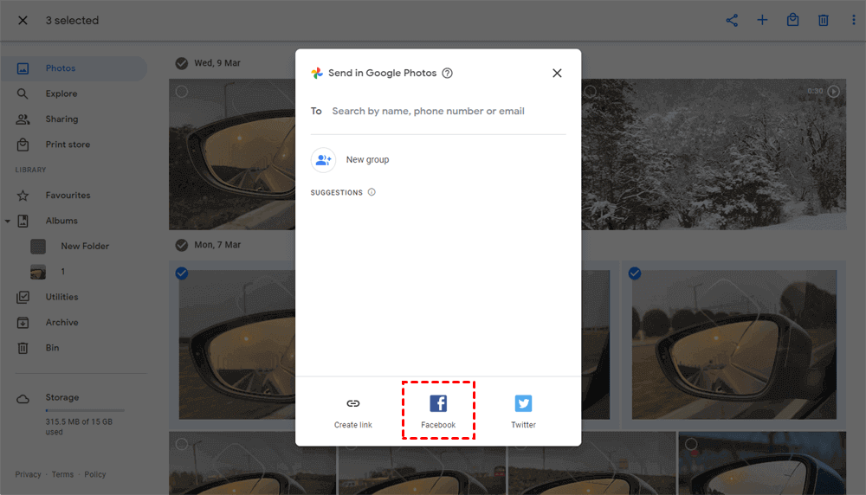Click the Google Photos pinwheel logo in dialog
The height and width of the screenshot is (495, 866).
317,74
